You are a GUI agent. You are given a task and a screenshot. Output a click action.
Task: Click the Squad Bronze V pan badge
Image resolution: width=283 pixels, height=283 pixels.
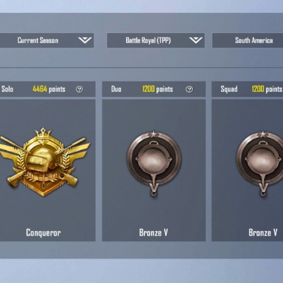pyautogui.click(x=260, y=164)
